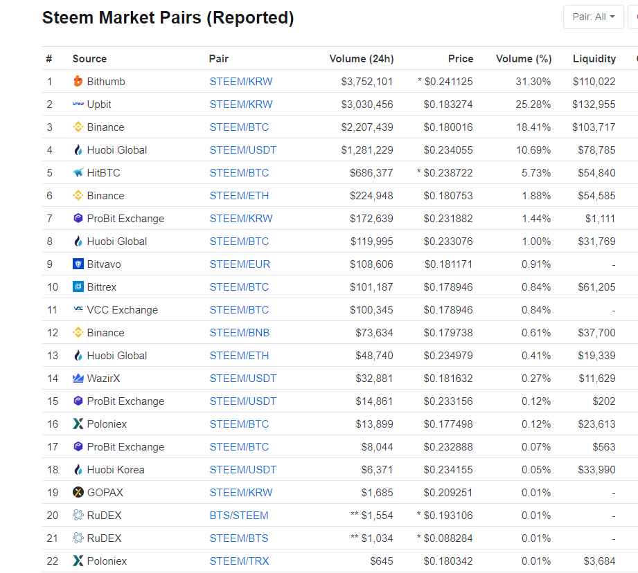Open the Bithumb exchange name
Screen dimensions: 638x573
[x=106, y=81]
